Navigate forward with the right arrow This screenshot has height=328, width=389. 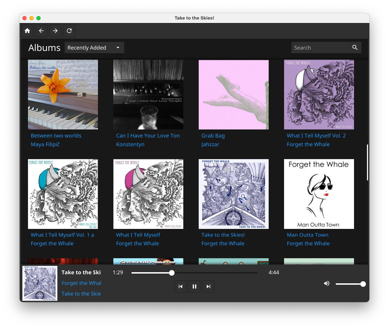coord(55,31)
